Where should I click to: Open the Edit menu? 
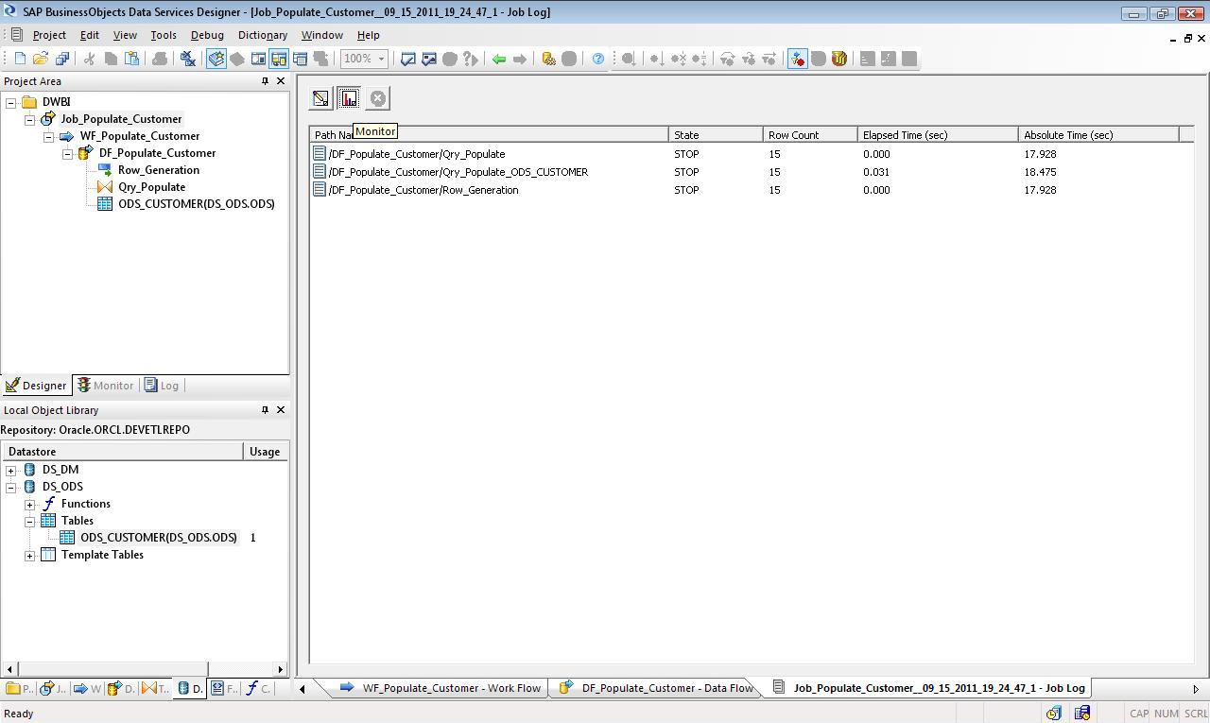pos(90,35)
